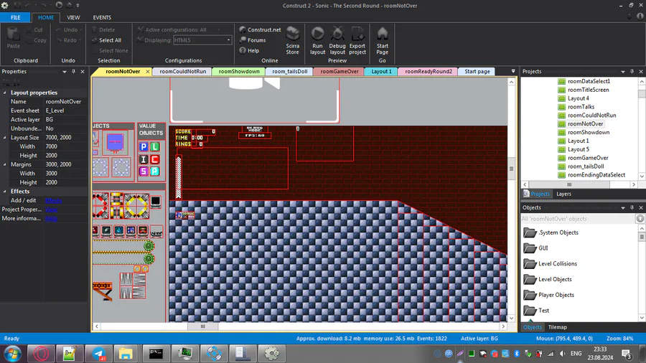
Task: Click the Paste button
Action: [13, 38]
